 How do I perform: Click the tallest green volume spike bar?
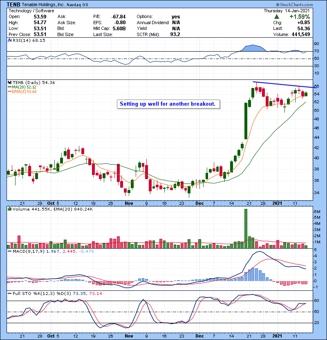(x=246, y=229)
